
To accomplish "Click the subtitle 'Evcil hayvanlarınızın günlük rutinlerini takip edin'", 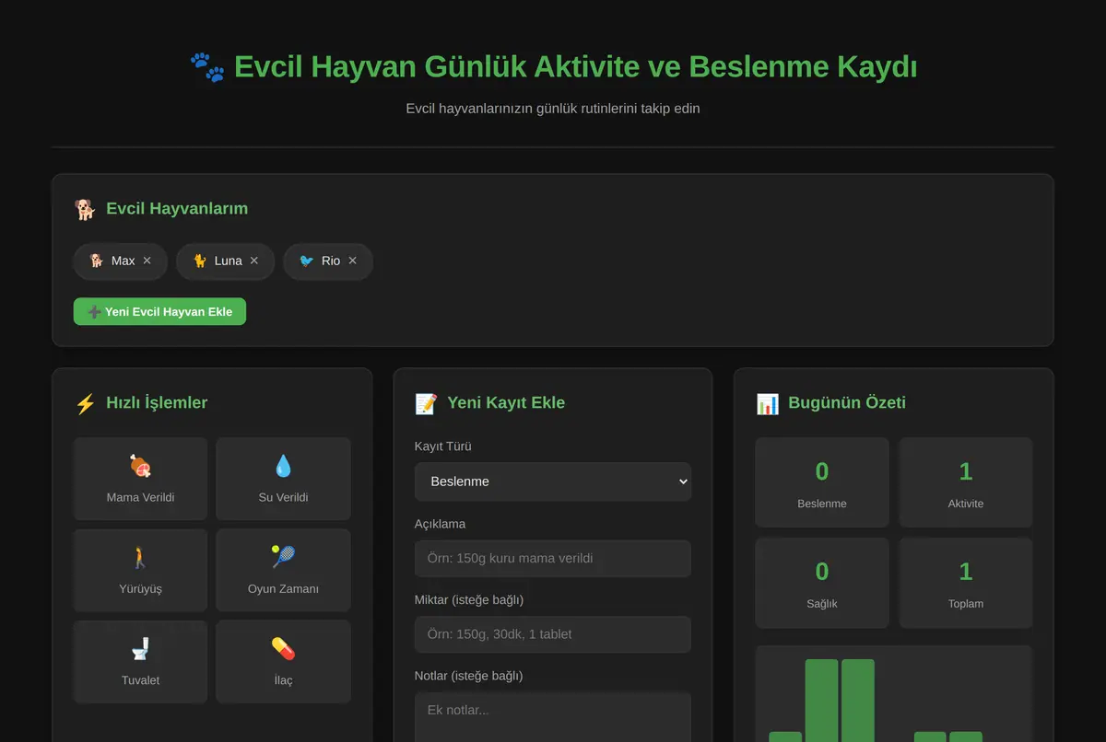I will coord(553,109).
